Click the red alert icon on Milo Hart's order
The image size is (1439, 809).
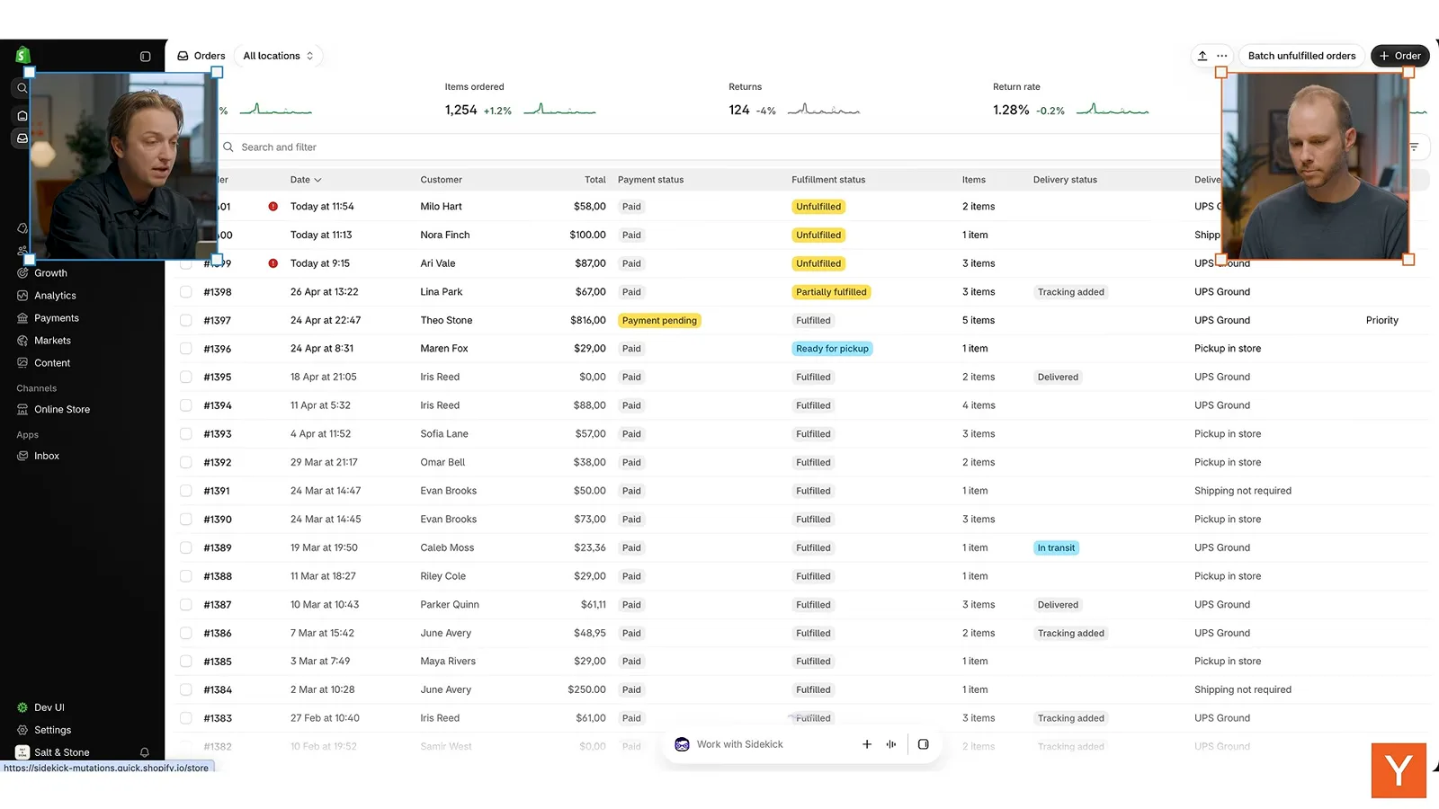click(273, 207)
